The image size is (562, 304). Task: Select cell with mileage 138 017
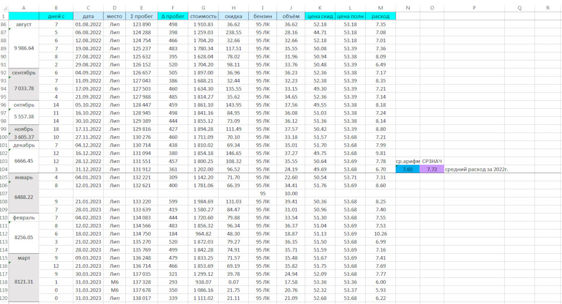[142, 298]
